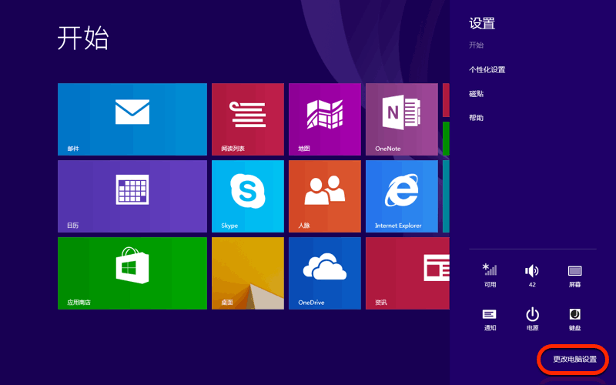This screenshot has width=616, height=385.
Task: Open the 邮件 Mail tile
Action: pyautogui.click(x=132, y=119)
